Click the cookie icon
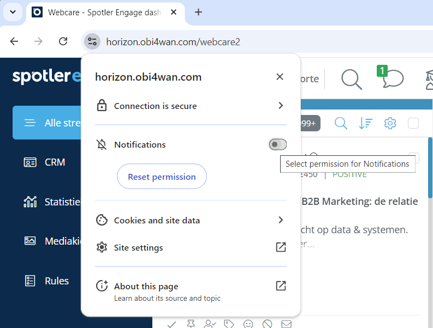 (102, 220)
